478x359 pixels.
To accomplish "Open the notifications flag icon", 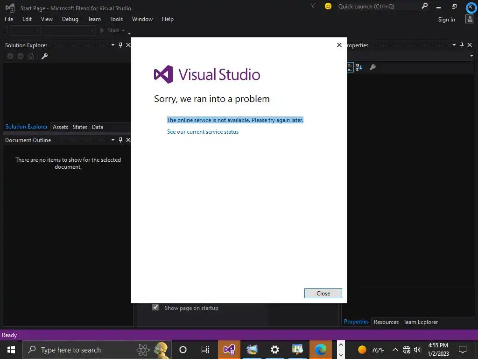I will pyautogui.click(x=313, y=6).
